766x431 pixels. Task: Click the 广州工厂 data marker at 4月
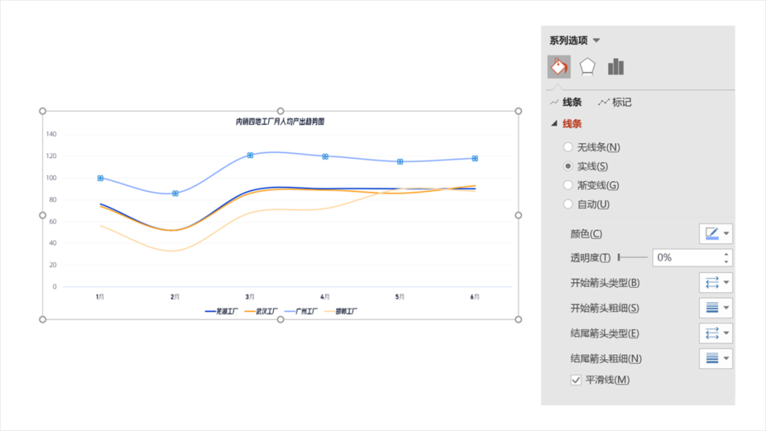[x=325, y=157]
